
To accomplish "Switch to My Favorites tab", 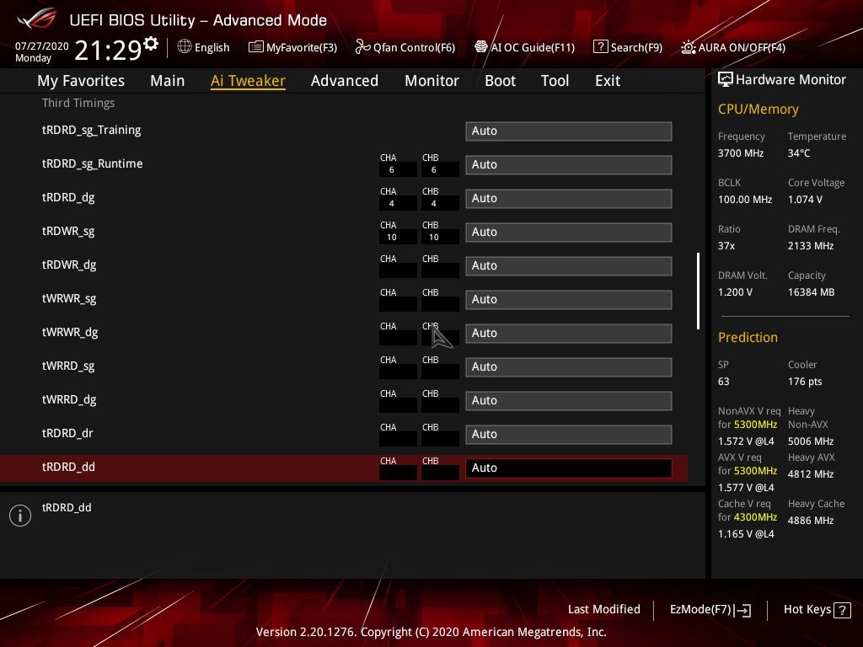I will [x=81, y=81].
